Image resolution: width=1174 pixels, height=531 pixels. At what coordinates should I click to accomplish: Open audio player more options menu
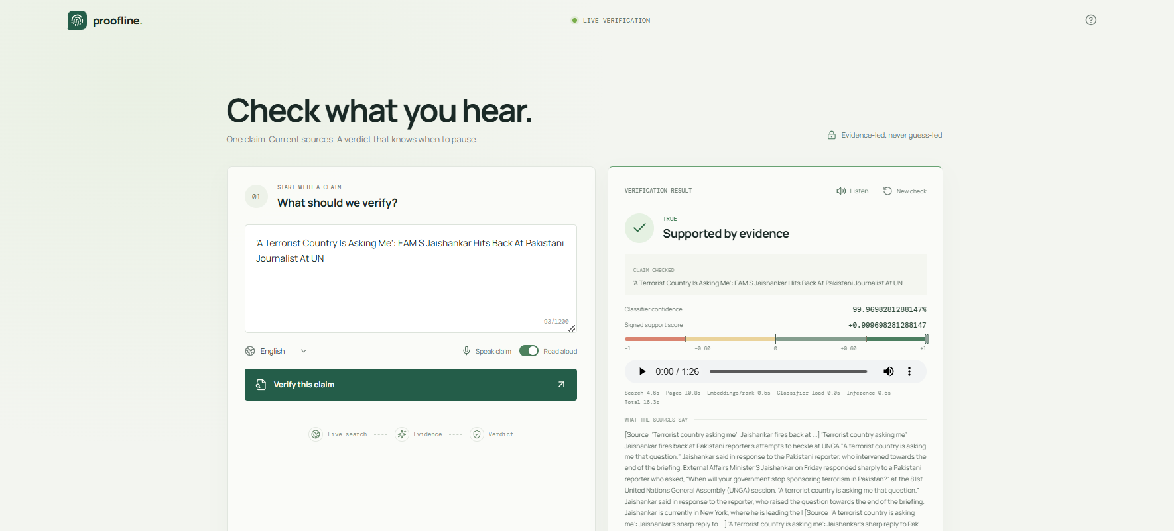pyautogui.click(x=909, y=371)
